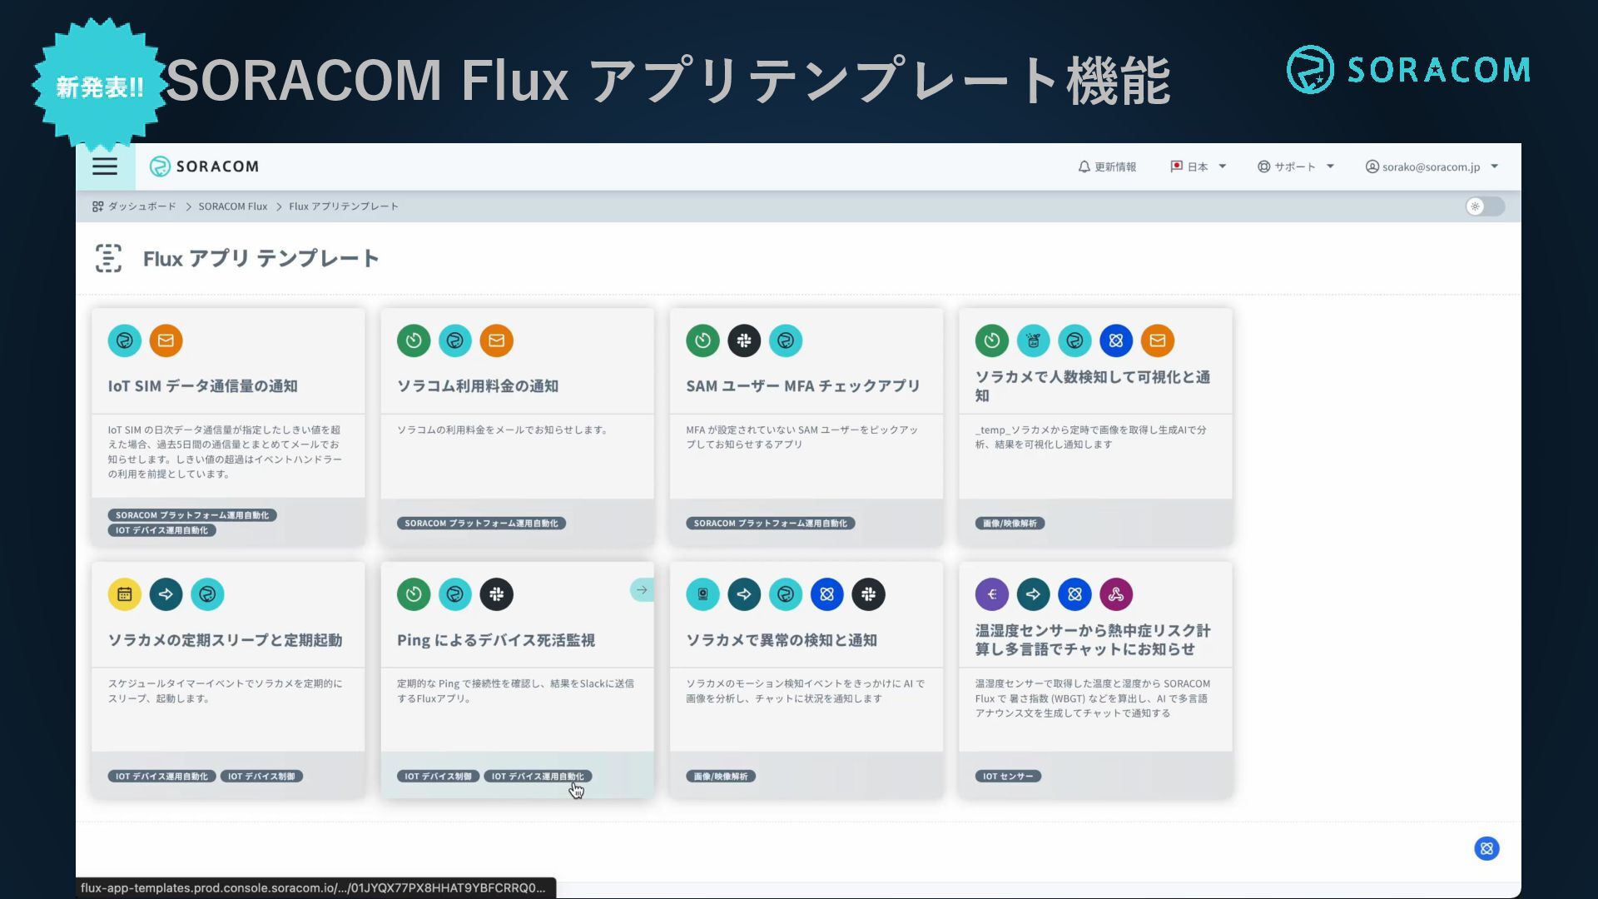Click orange mail icon on ソラコム利用料金 card
The width and height of the screenshot is (1598, 899).
[x=497, y=340]
